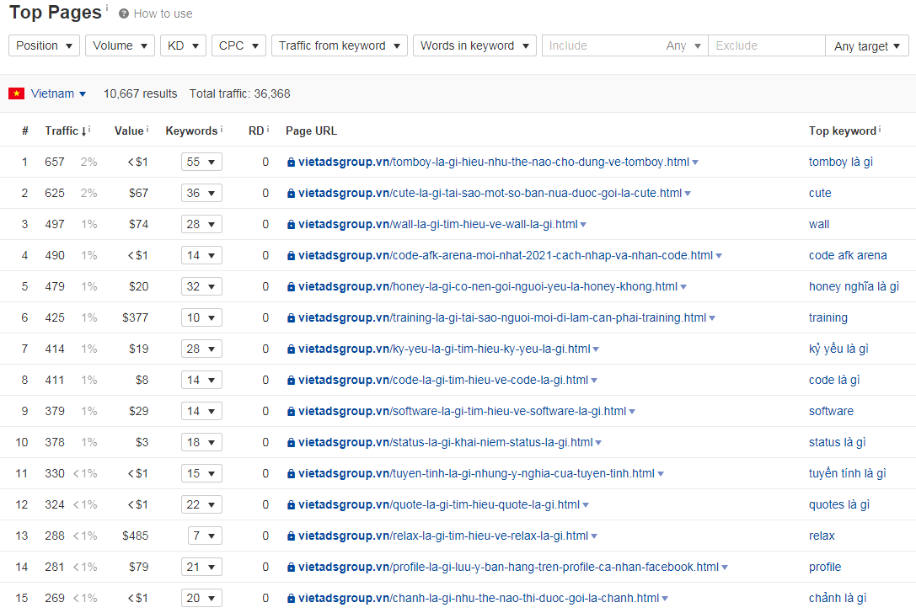Click the lock icon before the tomboy page URL
Viewport: 916px width, 613px height.
pyautogui.click(x=291, y=162)
